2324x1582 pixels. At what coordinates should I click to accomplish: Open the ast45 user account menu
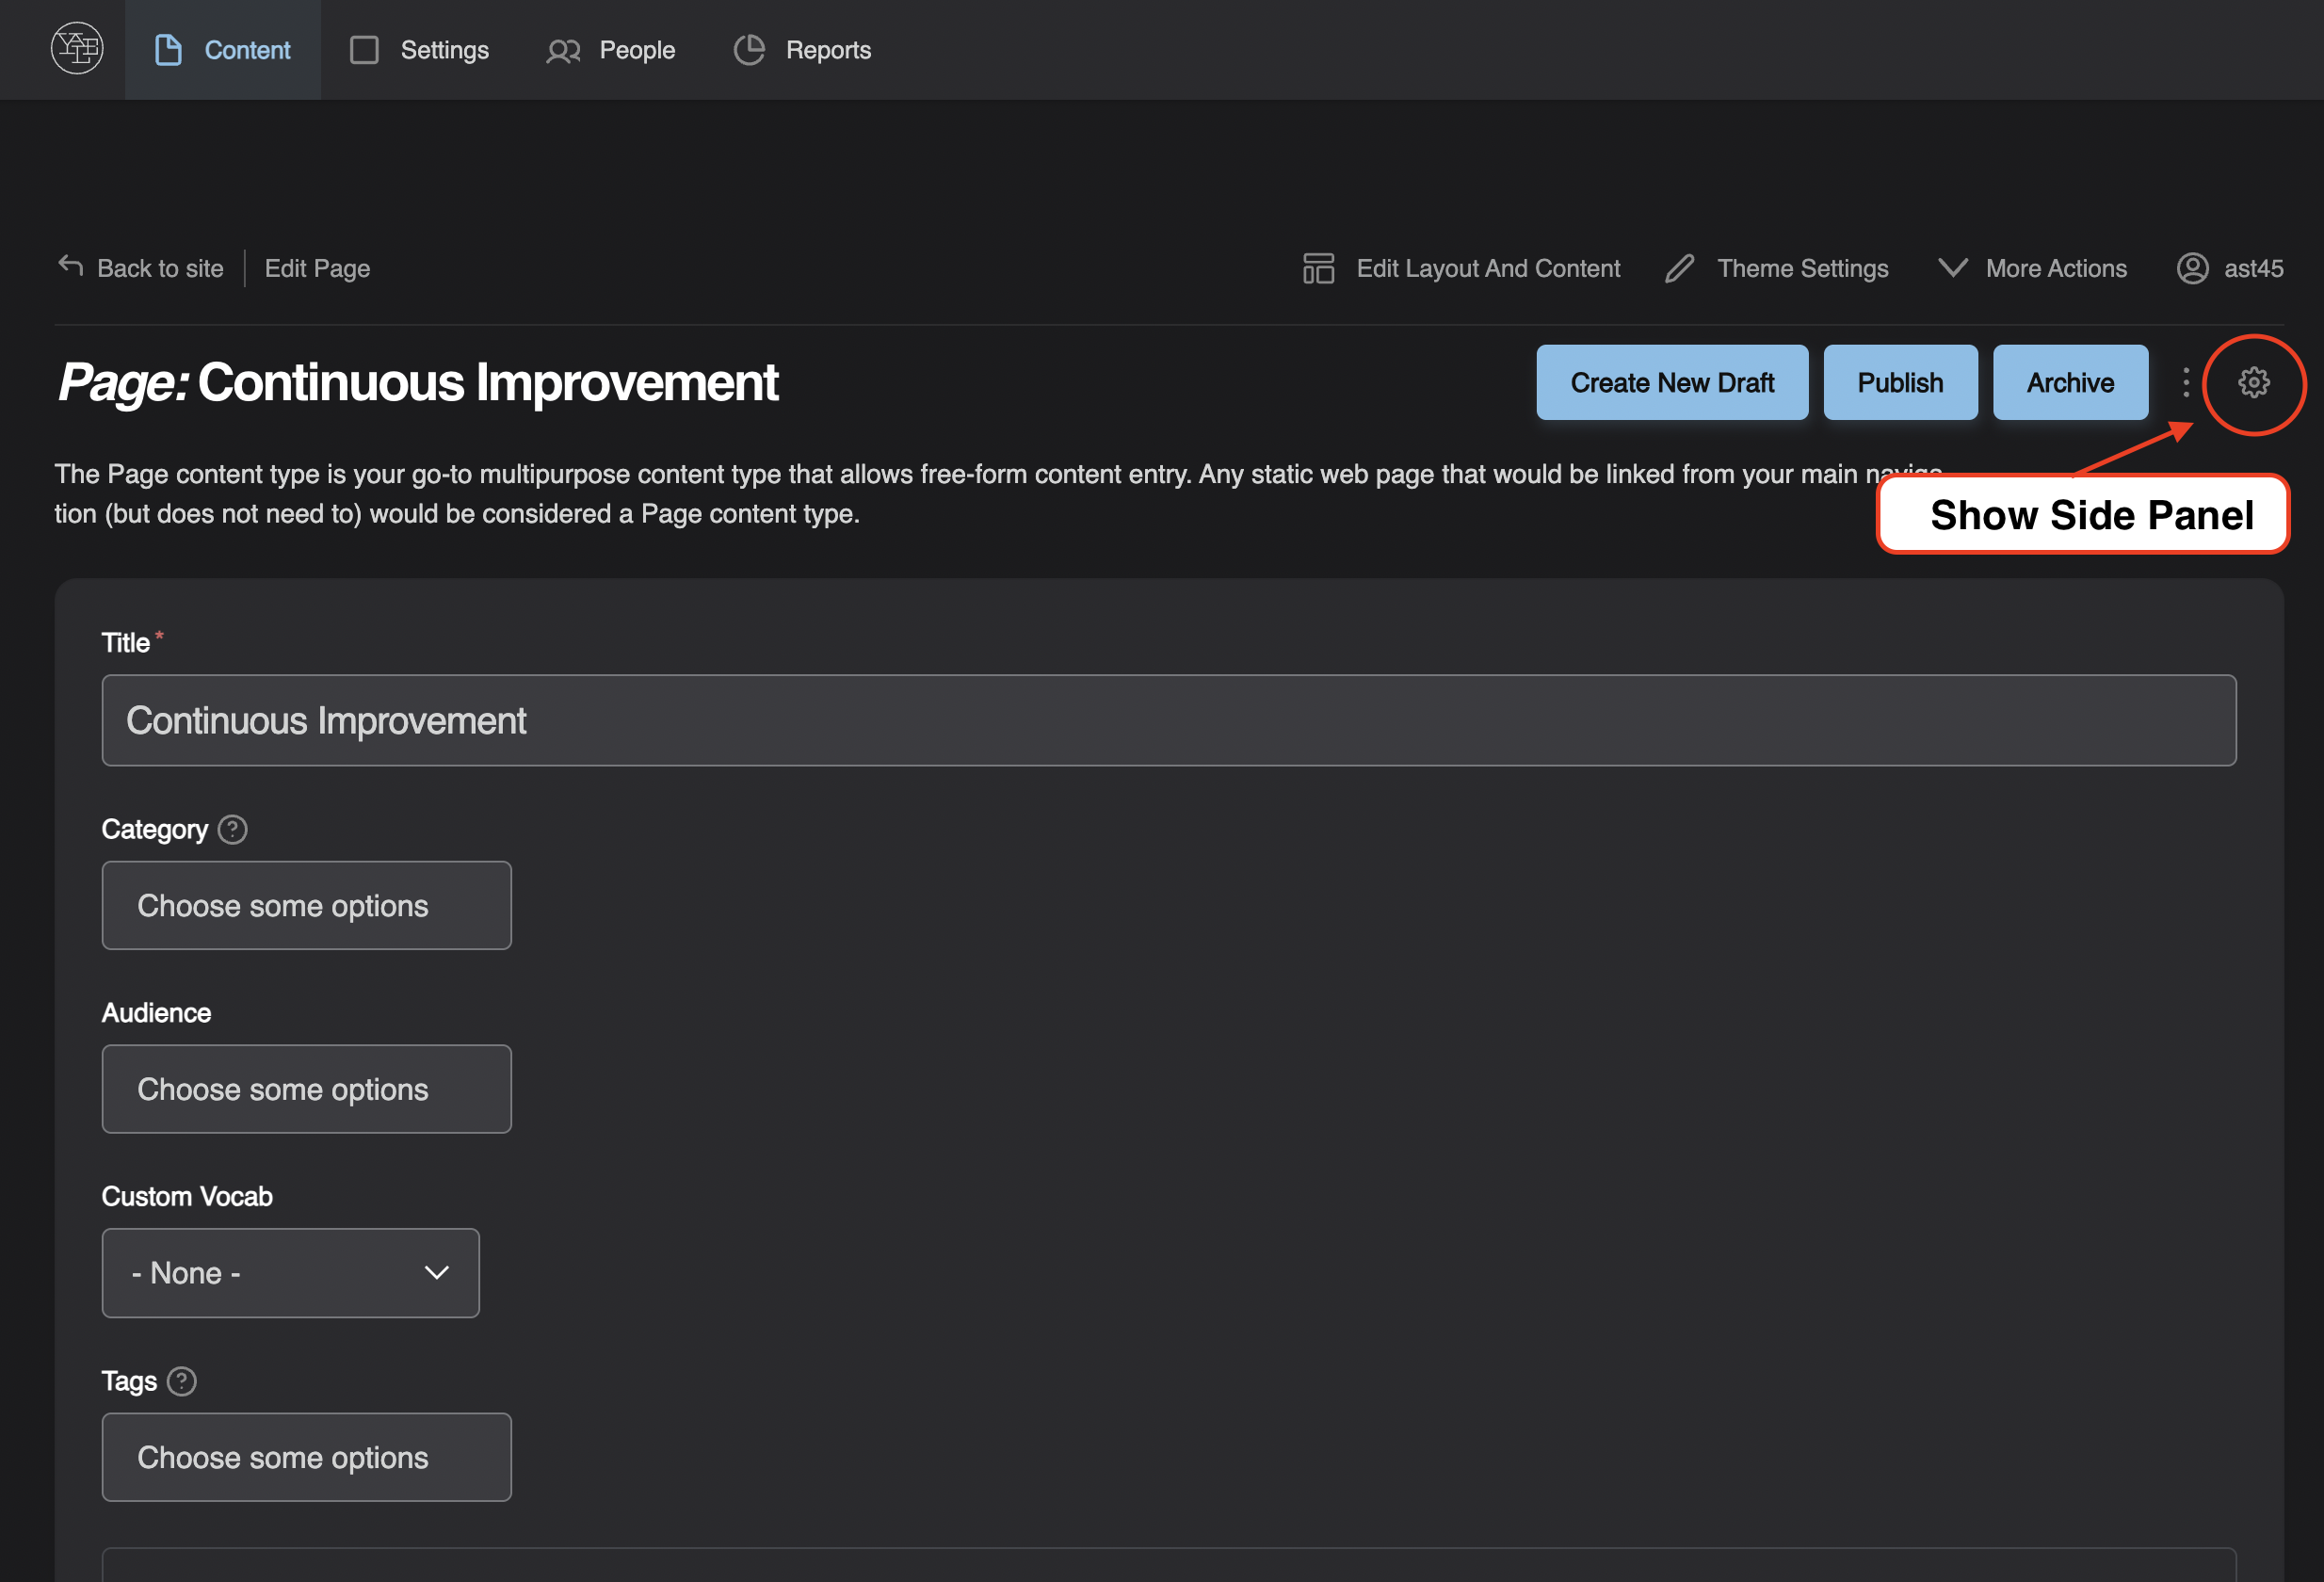pyautogui.click(x=2230, y=268)
